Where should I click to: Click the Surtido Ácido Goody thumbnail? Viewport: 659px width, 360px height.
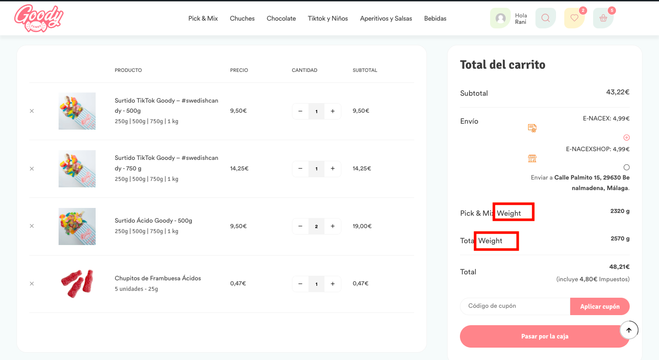point(77,226)
